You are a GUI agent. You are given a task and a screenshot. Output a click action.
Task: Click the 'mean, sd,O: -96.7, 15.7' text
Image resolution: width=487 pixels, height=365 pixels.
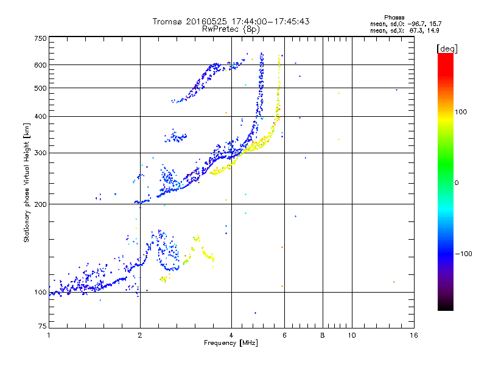[x=405, y=24]
